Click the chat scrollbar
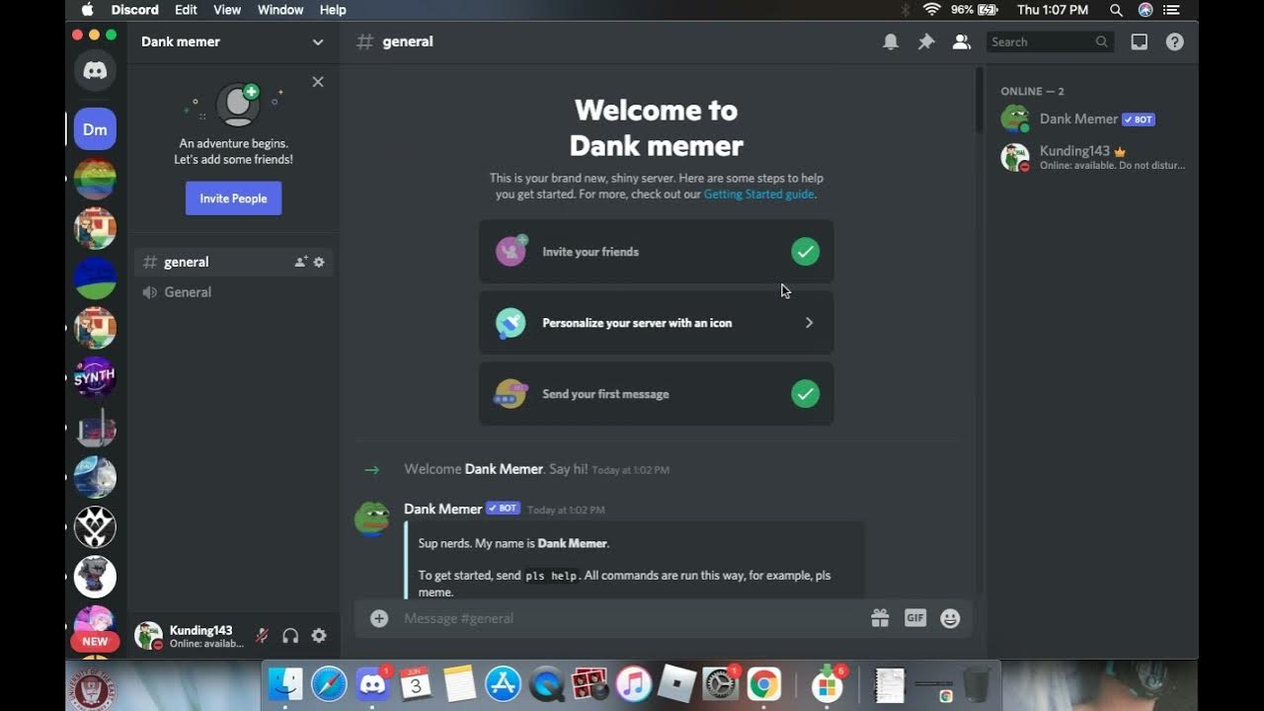This screenshot has width=1264, height=711. tap(979, 100)
